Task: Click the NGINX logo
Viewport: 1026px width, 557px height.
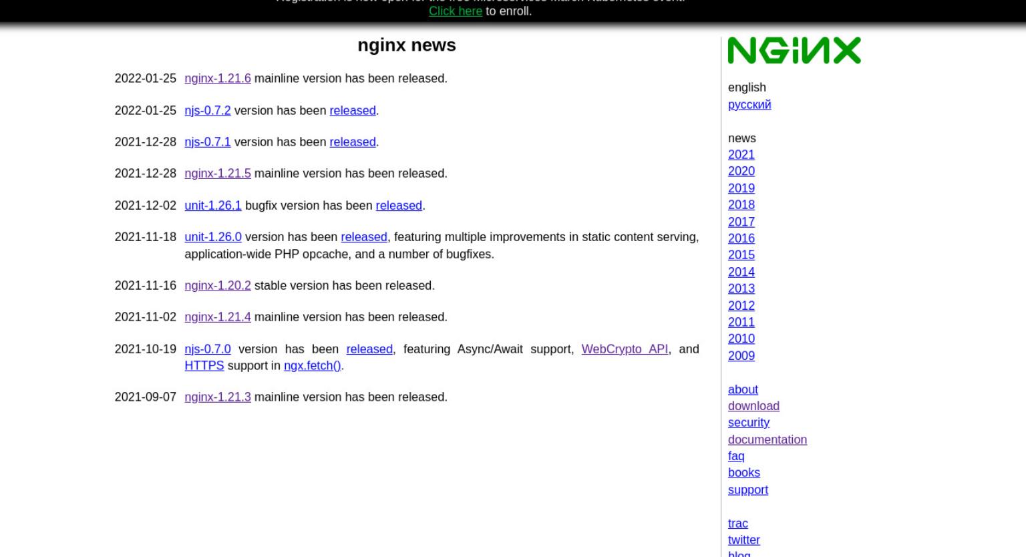Action: pyautogui.click(x=794, y=51)
